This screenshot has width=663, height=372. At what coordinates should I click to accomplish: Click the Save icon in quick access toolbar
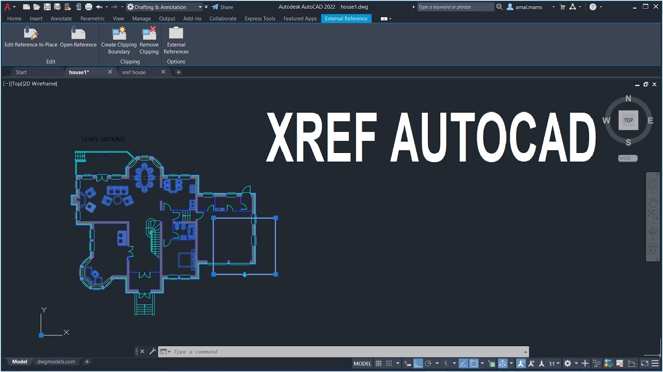47,7
